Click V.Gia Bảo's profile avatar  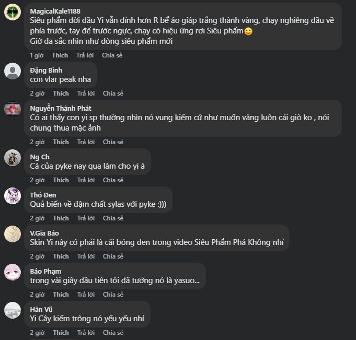click(x=13, y=234)
